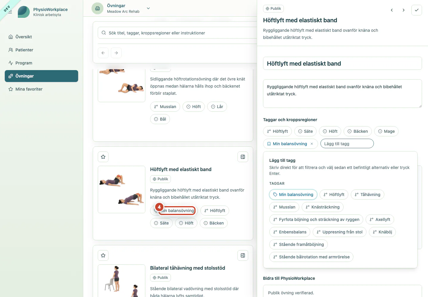Favorite the Bilateral tåhävning med stolsstöd card
Image resolution: width=428 pixels, height=297 pixels.
coord(103,255)
